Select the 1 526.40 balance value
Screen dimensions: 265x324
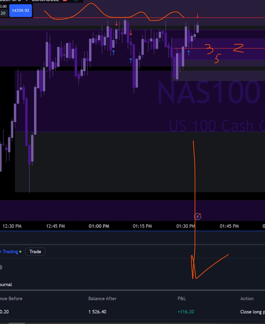click(x=97, y=312)
